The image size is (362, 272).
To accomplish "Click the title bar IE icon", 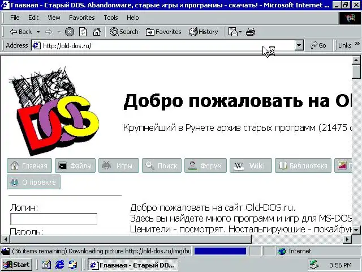I will click(x=6, y=5).
